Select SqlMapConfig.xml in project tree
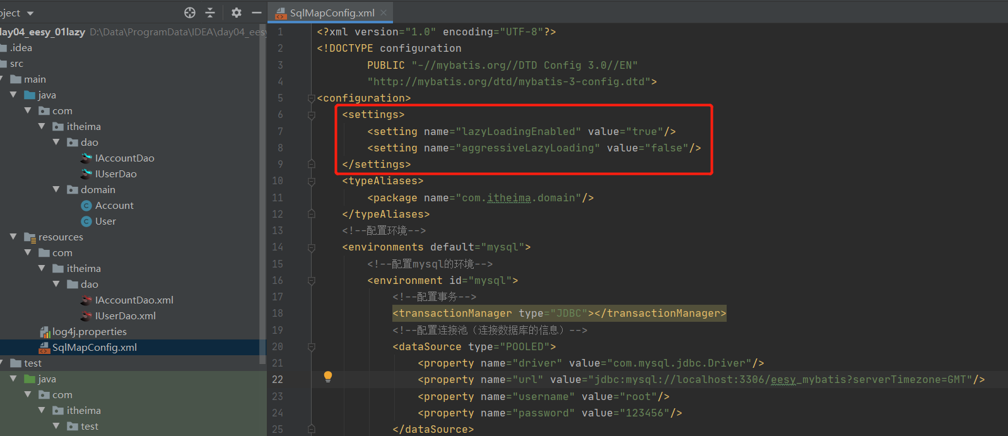1008x436 pixels. click(x=94, y=348)
